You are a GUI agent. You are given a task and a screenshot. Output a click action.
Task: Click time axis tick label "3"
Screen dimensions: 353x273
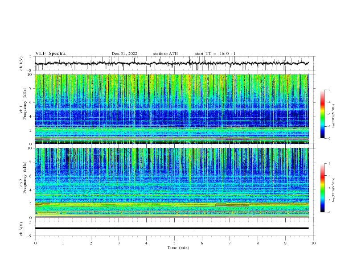[119, 243]
